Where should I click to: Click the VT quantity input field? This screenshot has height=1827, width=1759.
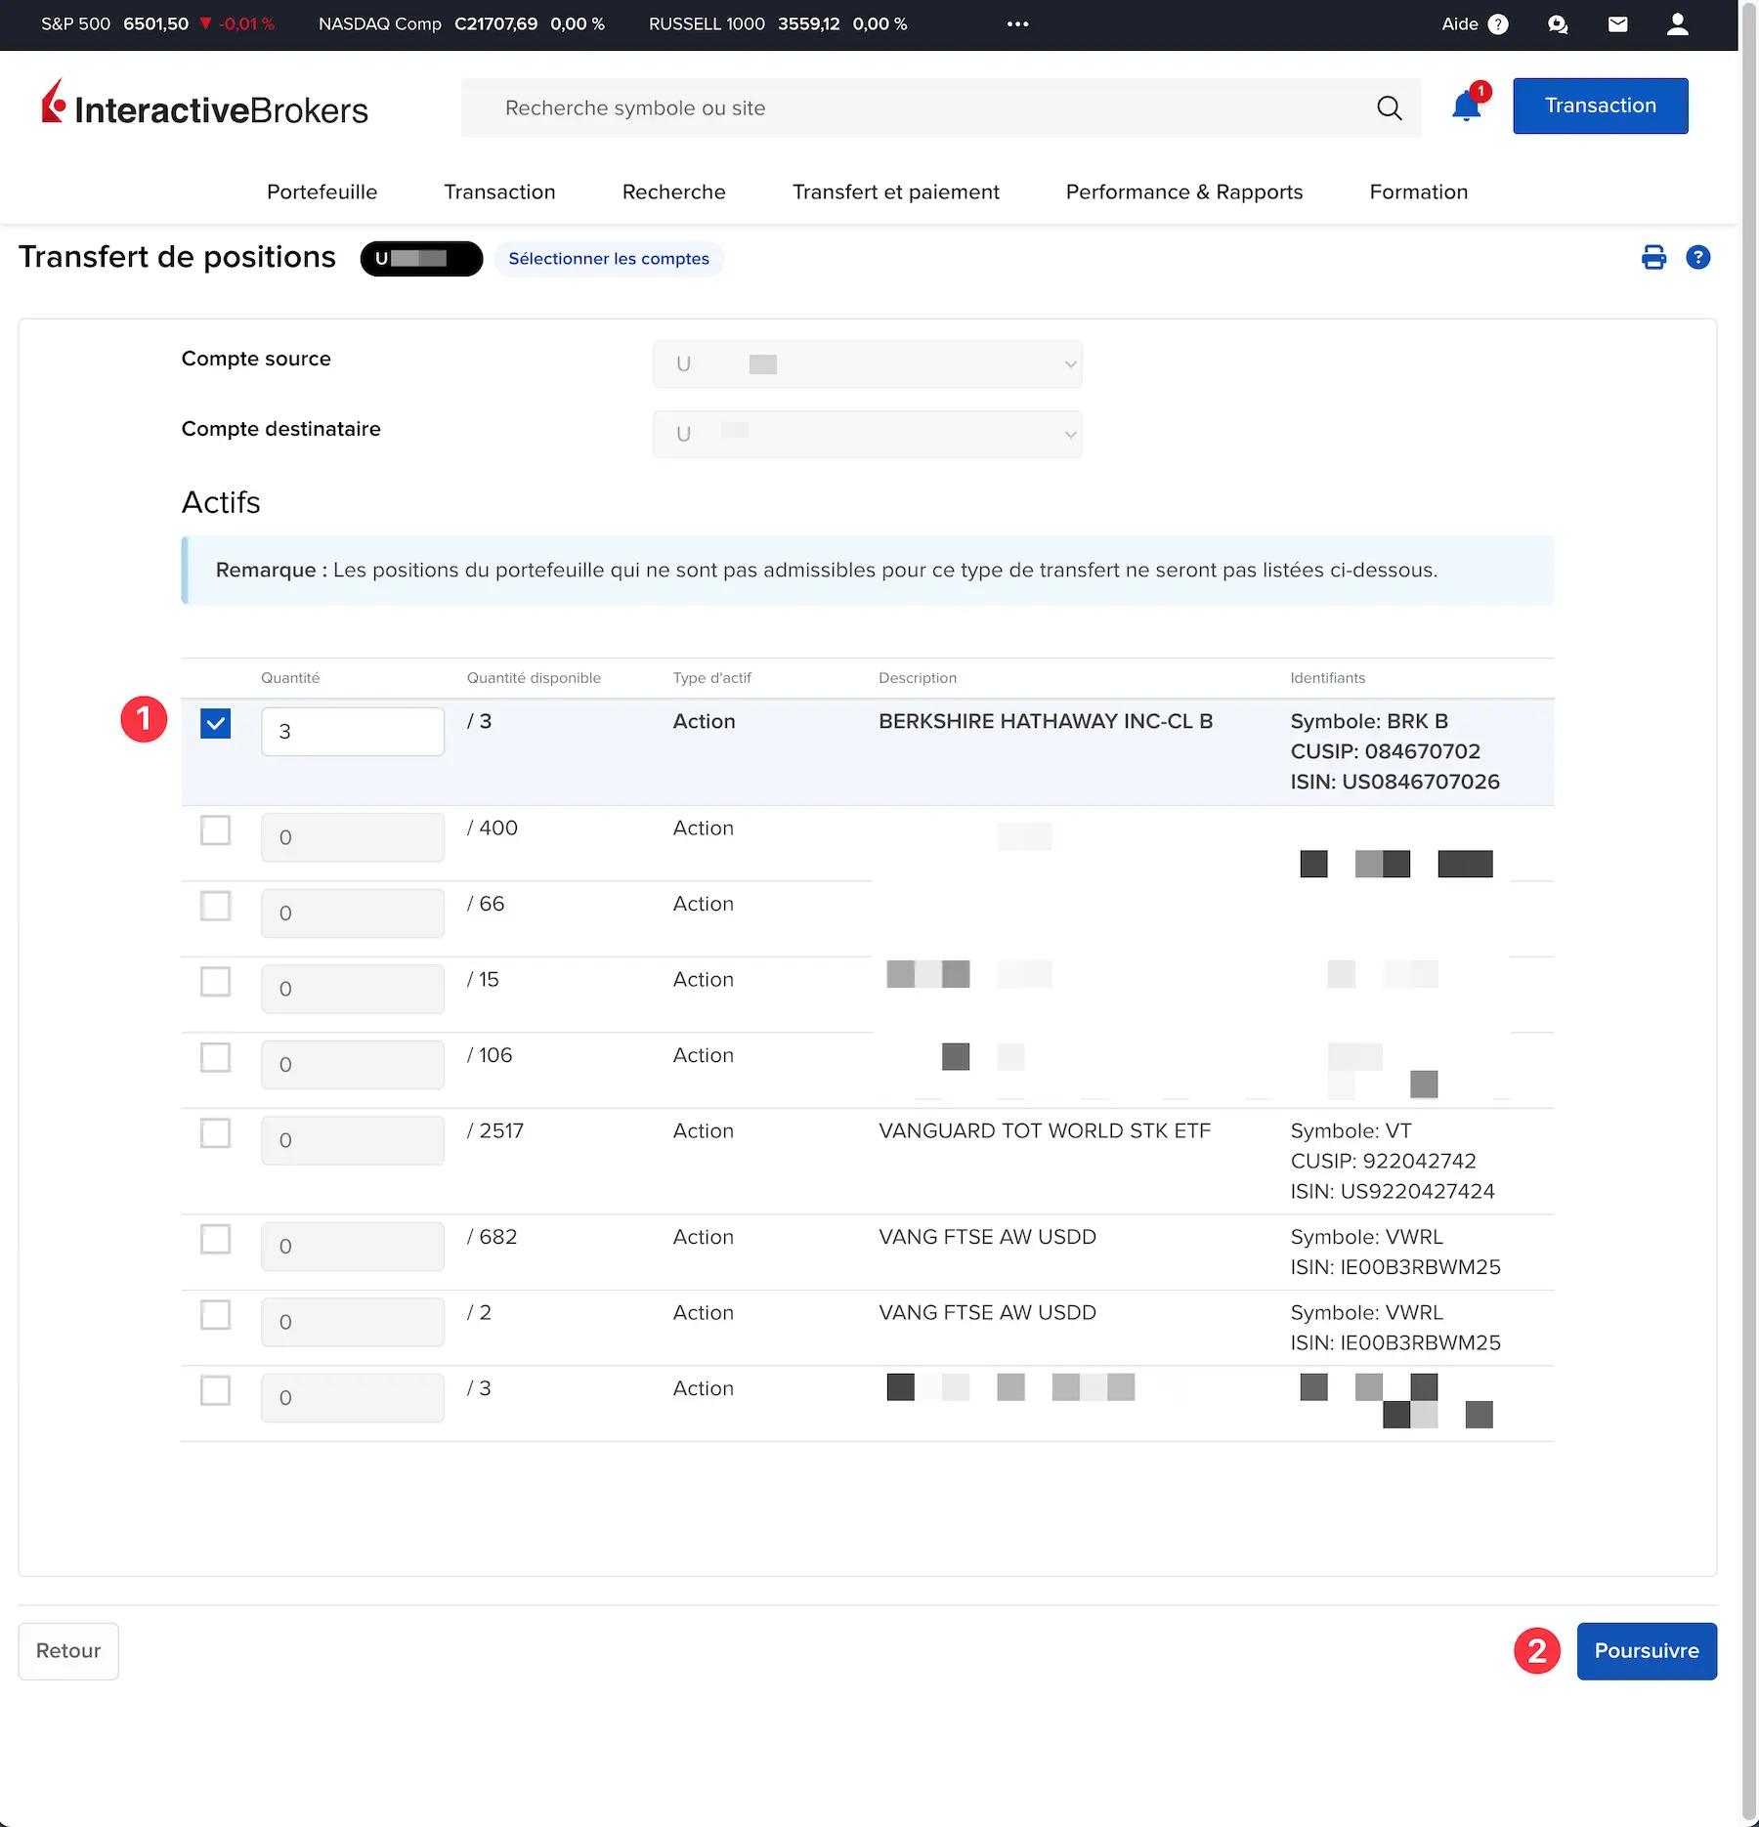(x=353, y=1140)
